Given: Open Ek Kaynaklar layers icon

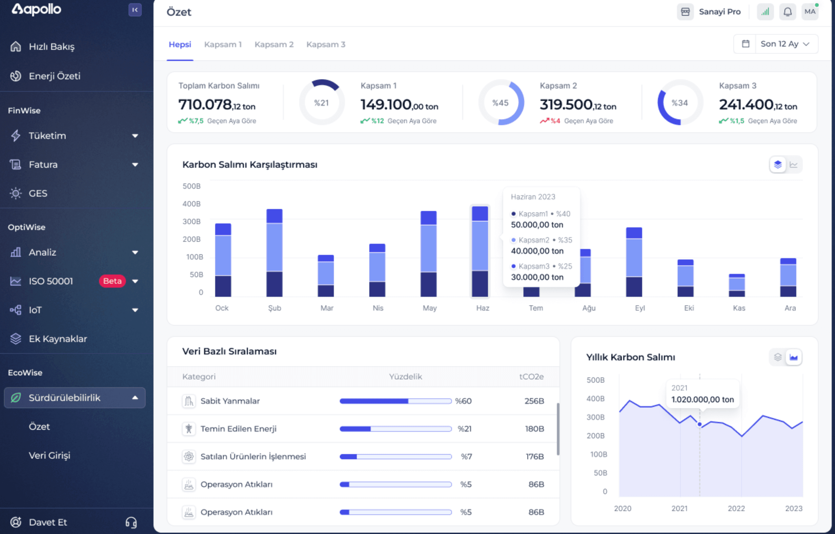Looking at the screenshot, I should [x=16, y=338].
